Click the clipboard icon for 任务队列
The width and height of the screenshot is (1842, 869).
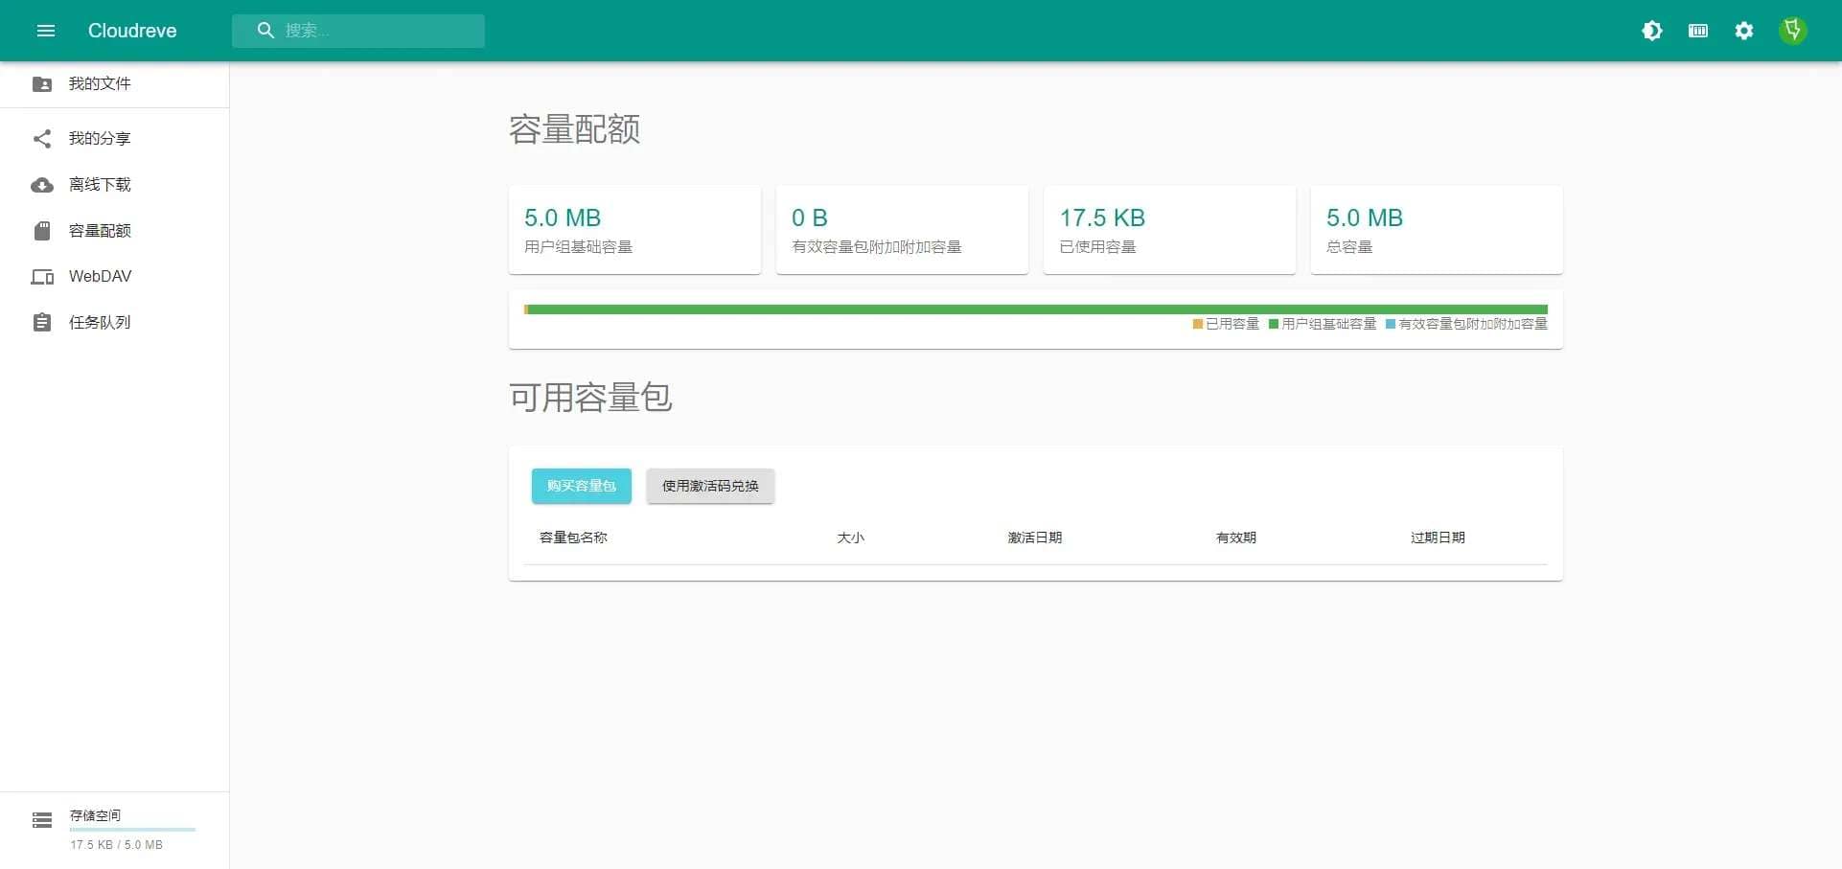[42, 323]
